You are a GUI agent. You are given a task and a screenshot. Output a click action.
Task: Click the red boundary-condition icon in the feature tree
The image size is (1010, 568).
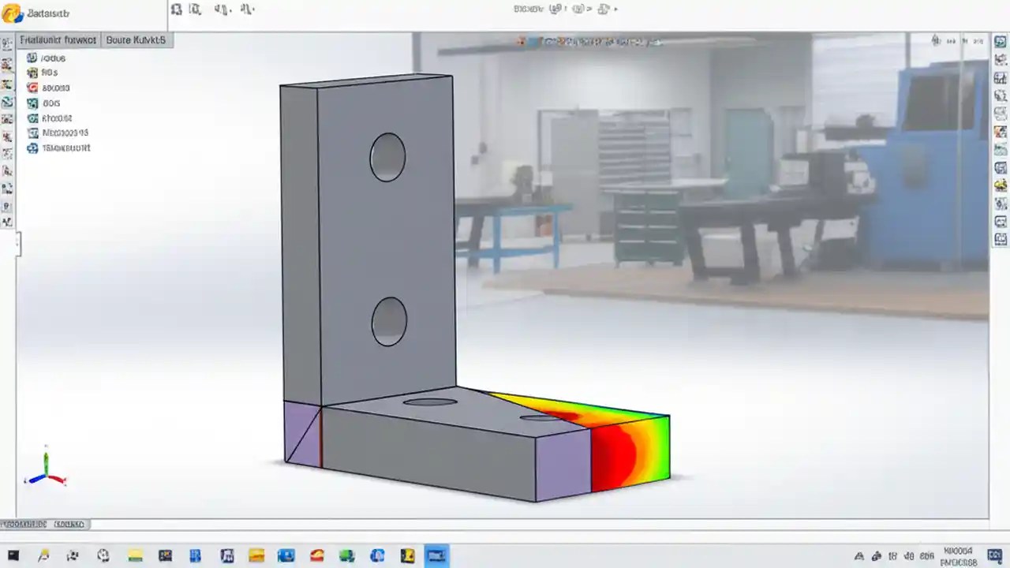pos(32,88)
